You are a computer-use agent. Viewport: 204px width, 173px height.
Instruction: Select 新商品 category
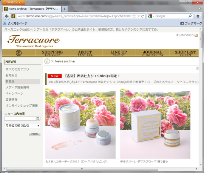[x=22, y=81]
